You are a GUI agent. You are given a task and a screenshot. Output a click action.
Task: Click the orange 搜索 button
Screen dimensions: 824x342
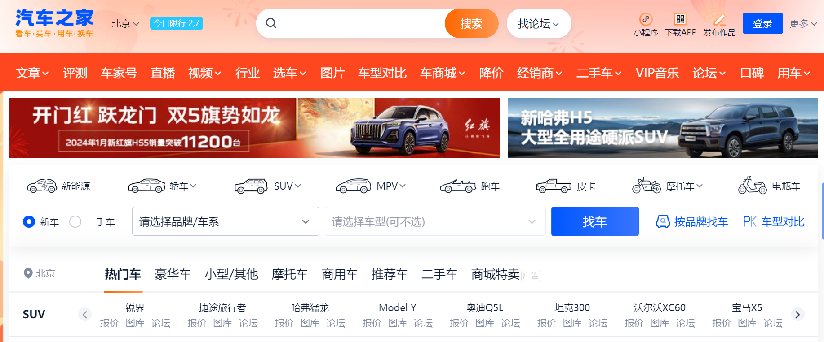click(471, 23)
